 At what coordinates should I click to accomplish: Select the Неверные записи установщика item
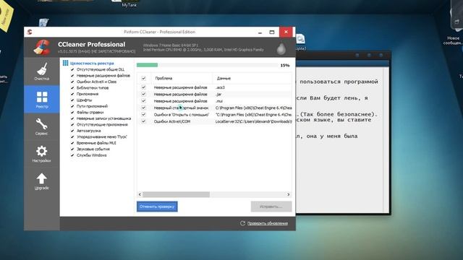(x=103, y=118)
